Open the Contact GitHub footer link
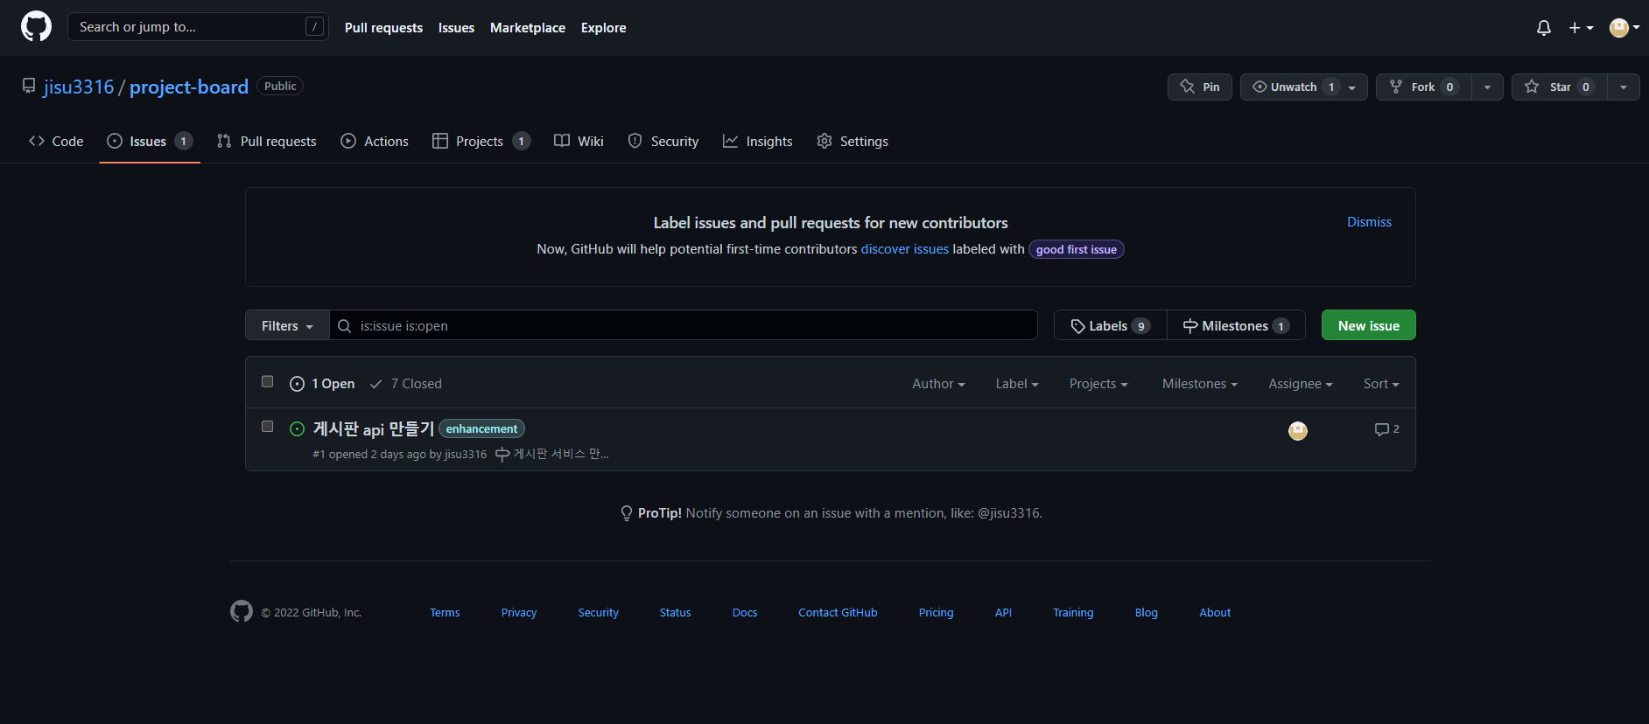Screen dimensions: 1649x724 coord(838,612)
